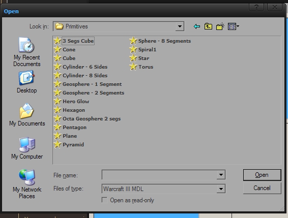Image resolution: width=288 pixels, height=218 pixels.
Task: Select the 3 Segs Cube file icon
Action: coord(57,41)
